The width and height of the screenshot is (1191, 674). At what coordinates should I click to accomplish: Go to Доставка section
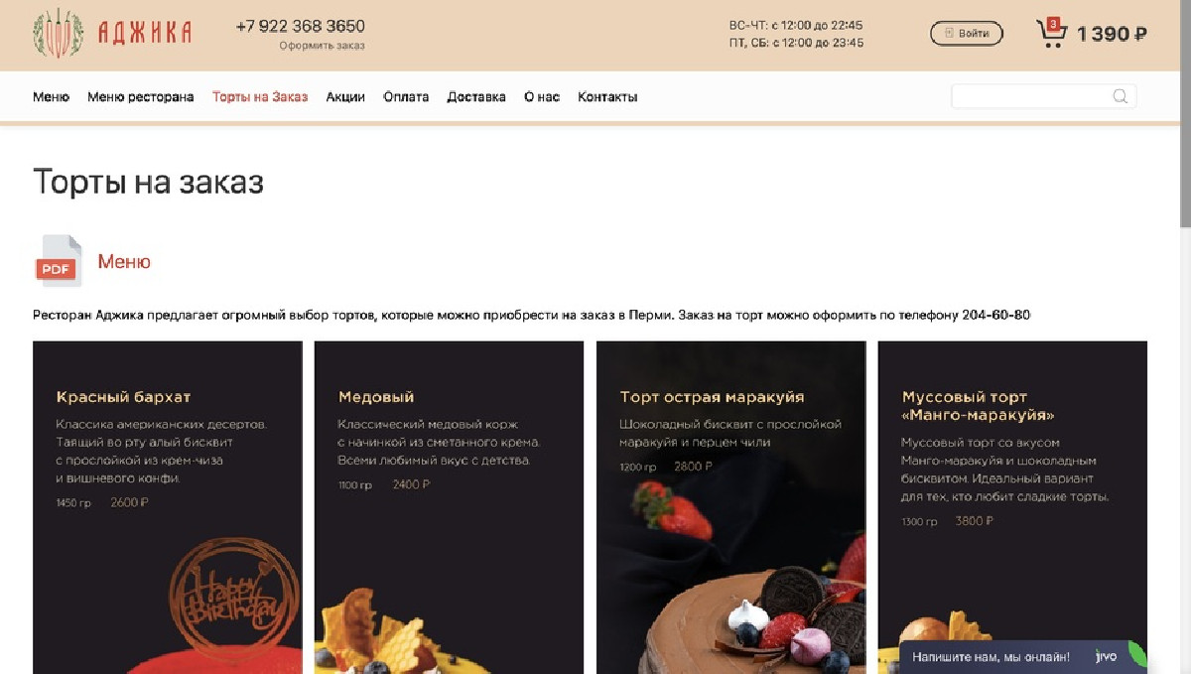pyautogui.click(x=476, y=97)
